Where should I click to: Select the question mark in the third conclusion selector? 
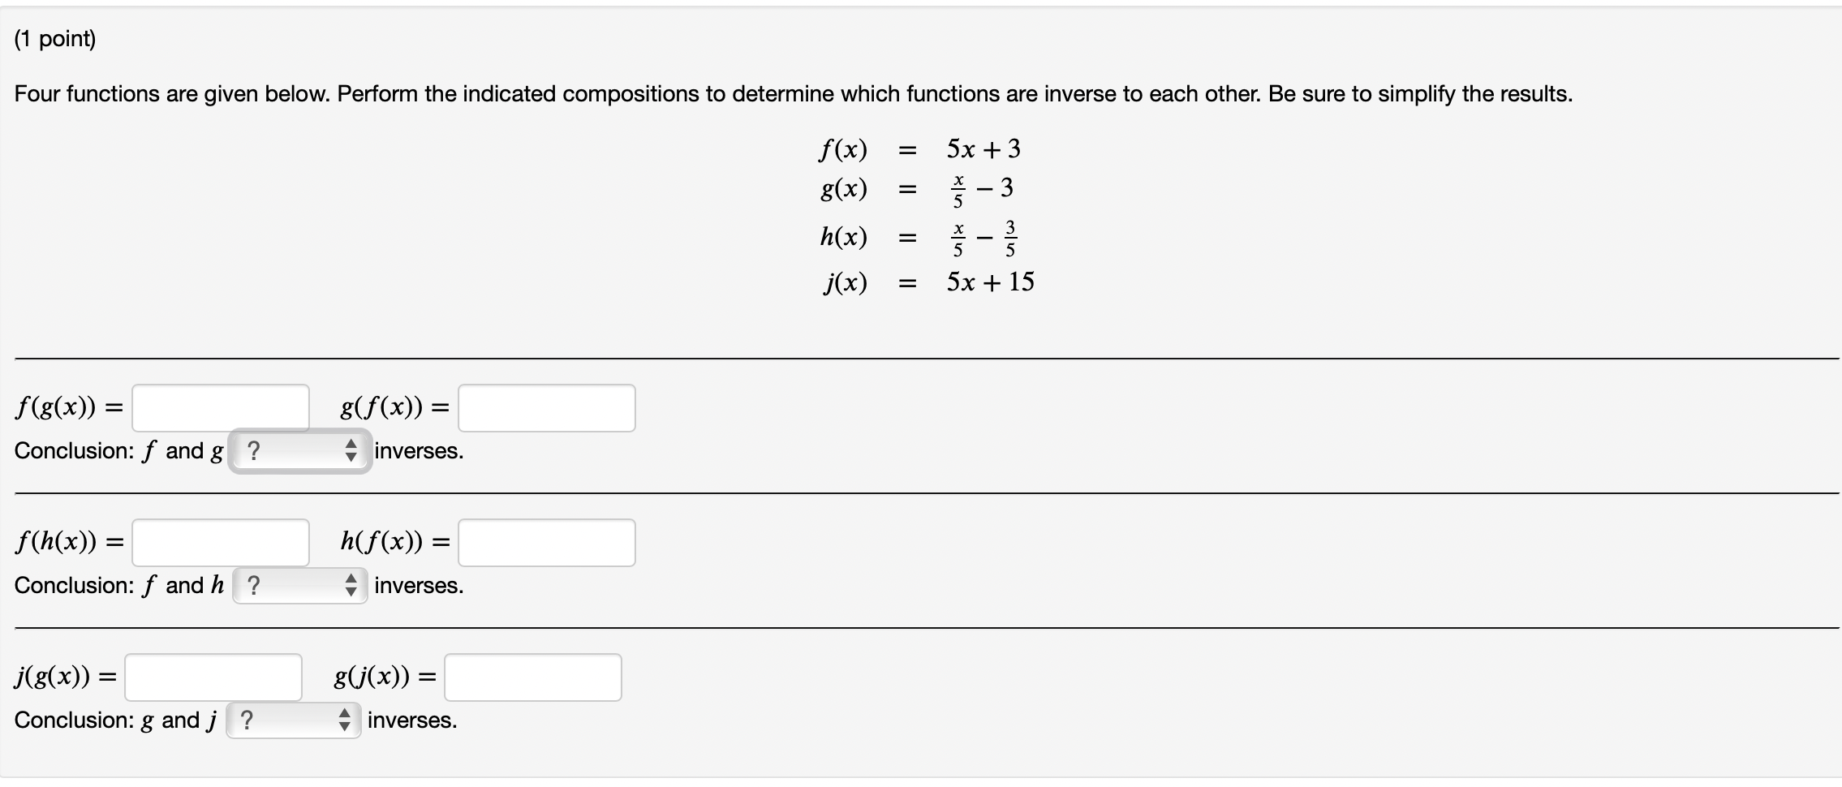pos(248,720)
